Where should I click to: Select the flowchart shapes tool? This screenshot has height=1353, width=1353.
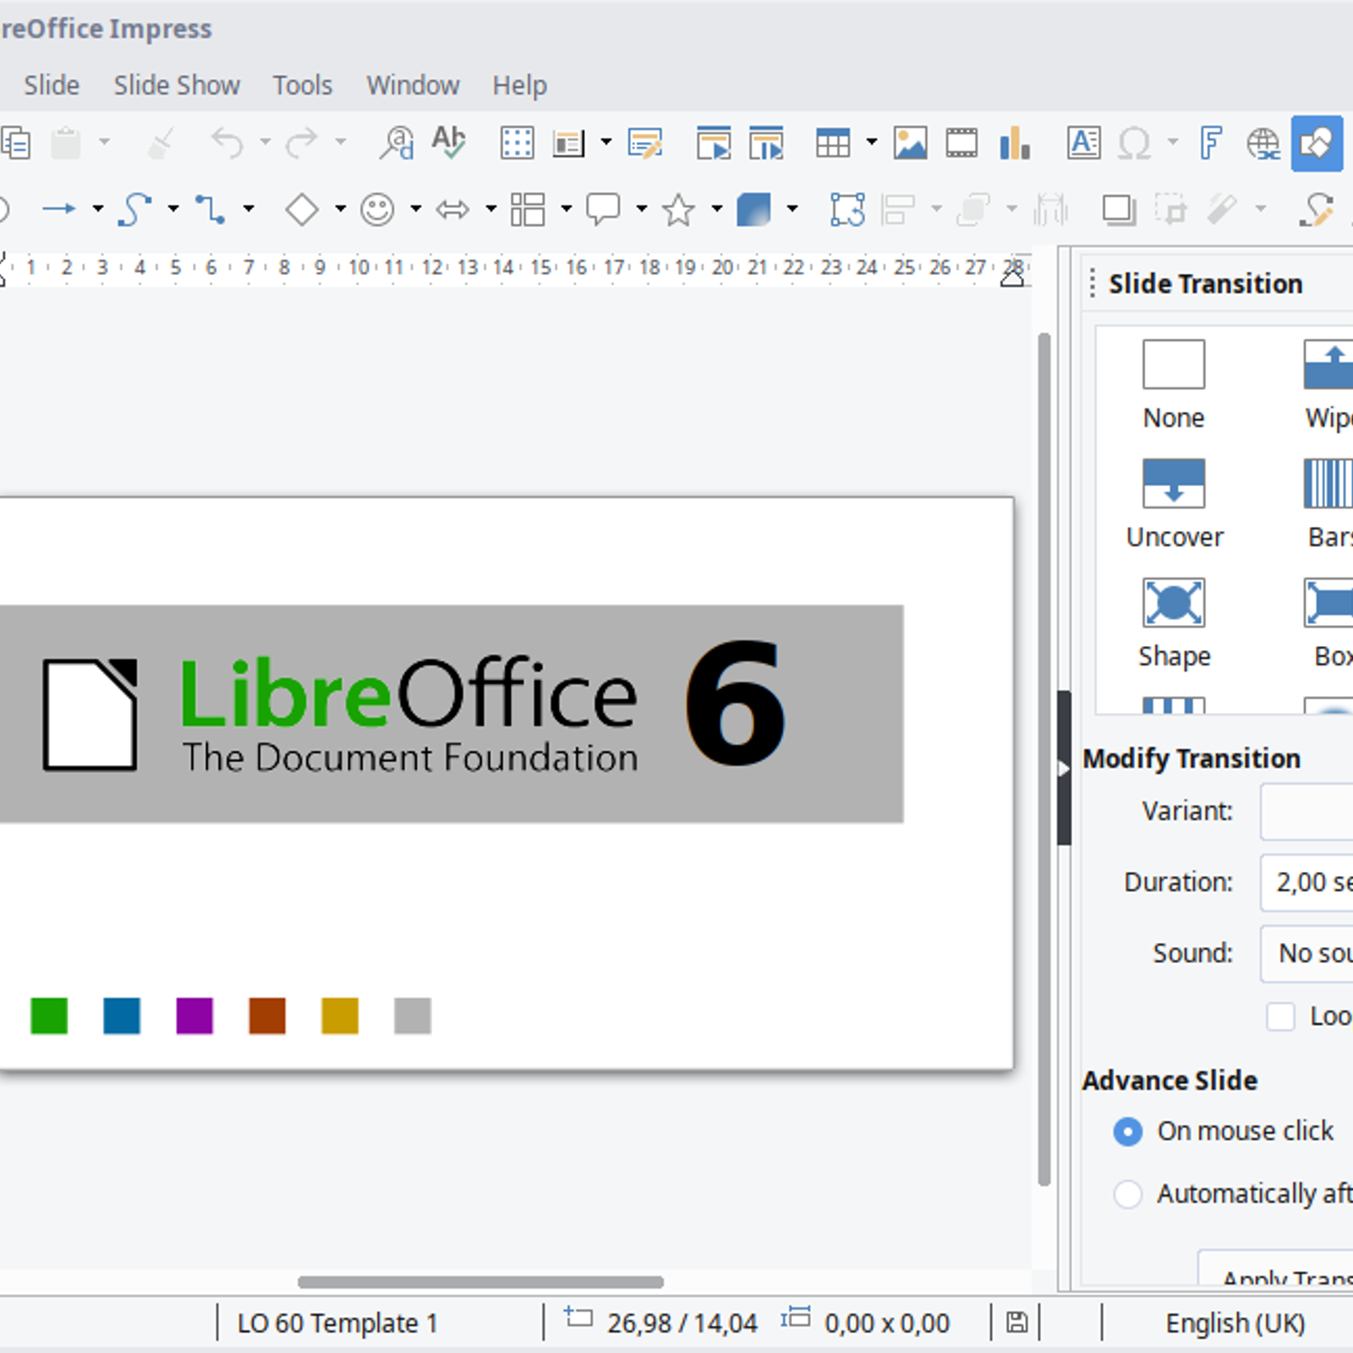(x=528, y=209)
